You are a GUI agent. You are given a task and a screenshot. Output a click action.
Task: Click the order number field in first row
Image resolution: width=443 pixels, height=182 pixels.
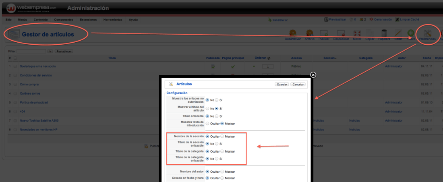tap(268, 67)
